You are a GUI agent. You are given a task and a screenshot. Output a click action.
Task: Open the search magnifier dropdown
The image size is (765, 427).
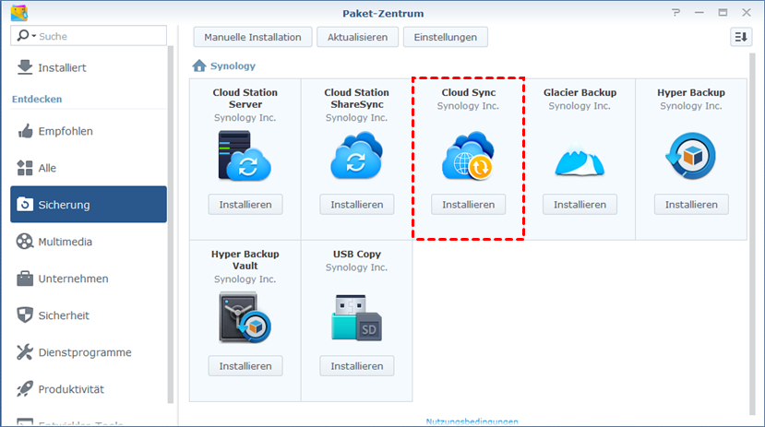27,36
